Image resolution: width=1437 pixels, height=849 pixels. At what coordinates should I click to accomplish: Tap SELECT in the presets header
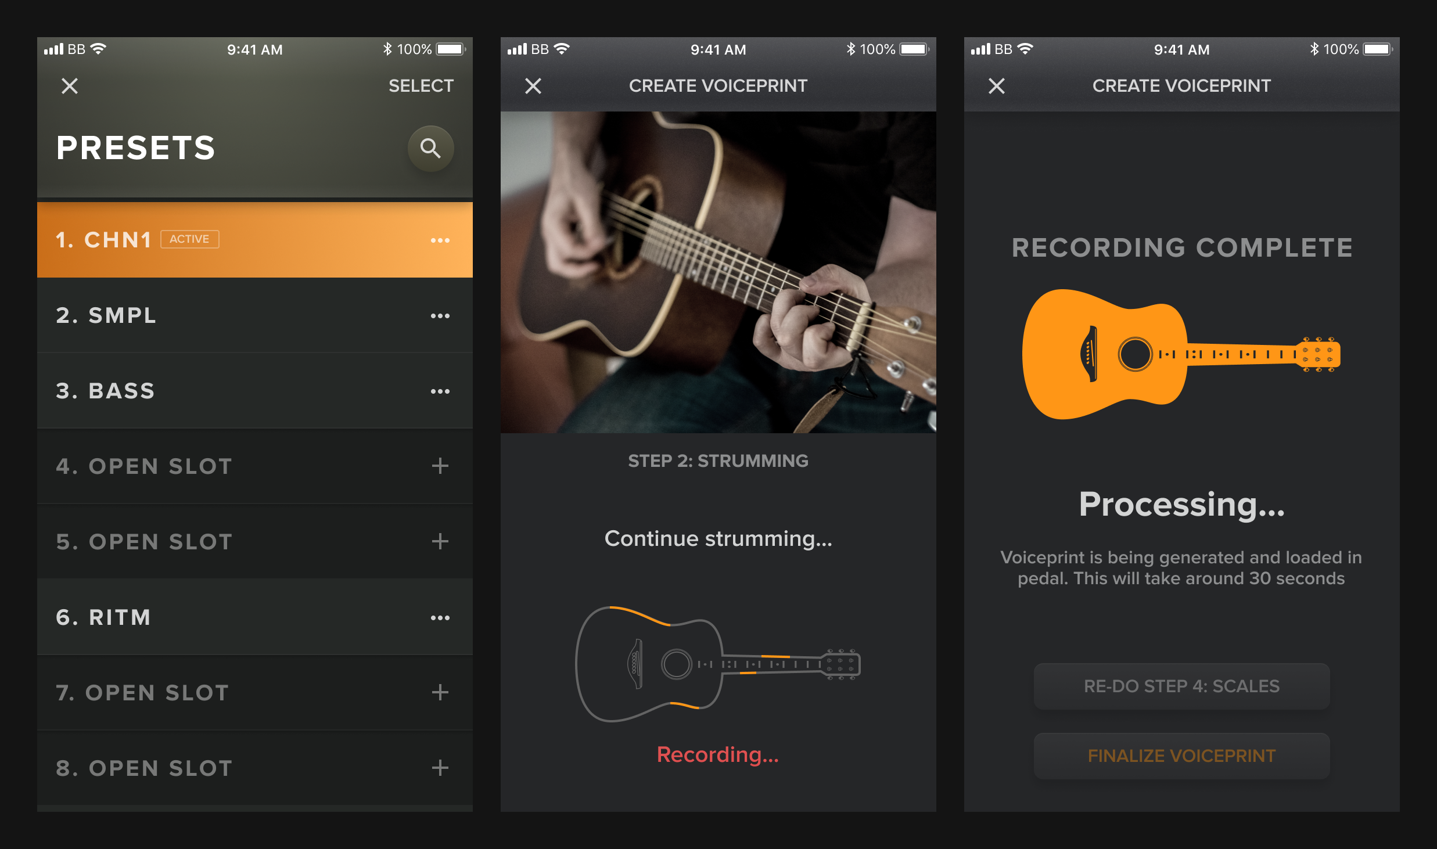pos(421,86)
